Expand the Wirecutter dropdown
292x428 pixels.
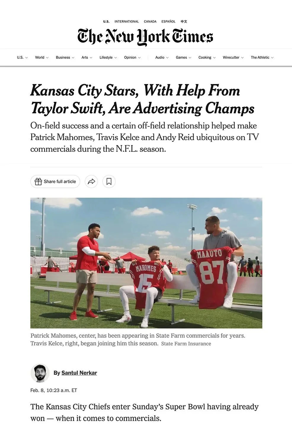pos(233,57)
